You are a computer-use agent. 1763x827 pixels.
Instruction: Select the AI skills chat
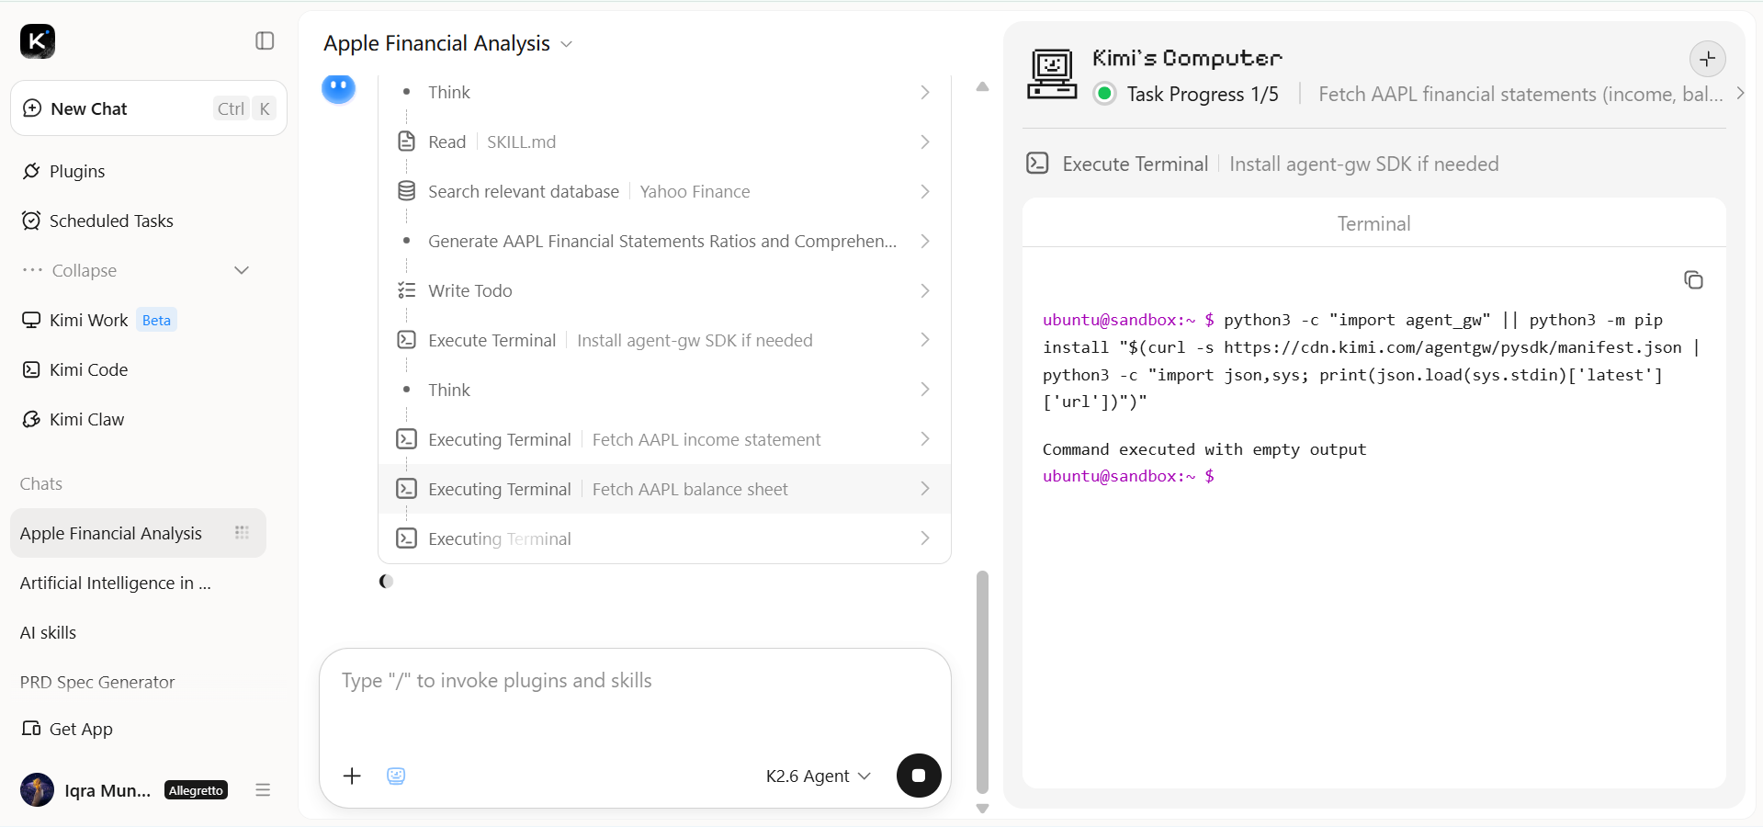[48, 632]
